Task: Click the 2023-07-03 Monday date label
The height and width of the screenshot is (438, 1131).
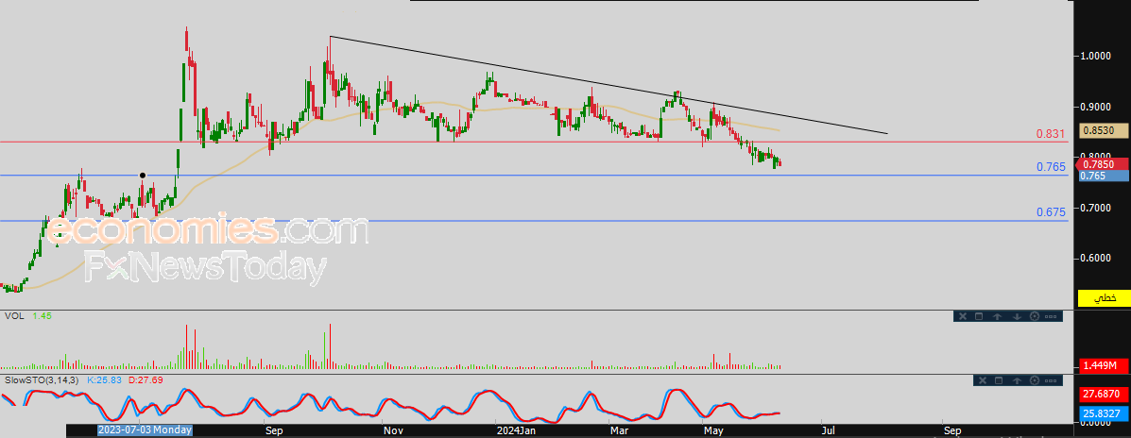Action: 145,430
